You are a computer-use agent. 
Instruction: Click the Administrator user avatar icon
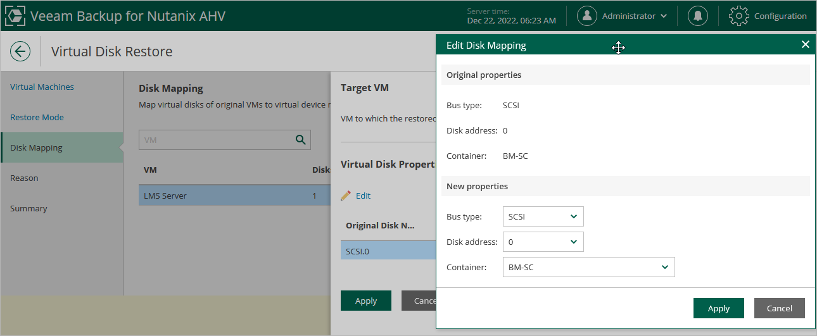pyautogui.click(x=587, y=16)
